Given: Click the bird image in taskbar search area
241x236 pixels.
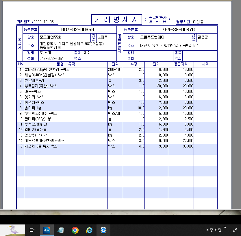Looking at the screenshot, I should 13,230.
